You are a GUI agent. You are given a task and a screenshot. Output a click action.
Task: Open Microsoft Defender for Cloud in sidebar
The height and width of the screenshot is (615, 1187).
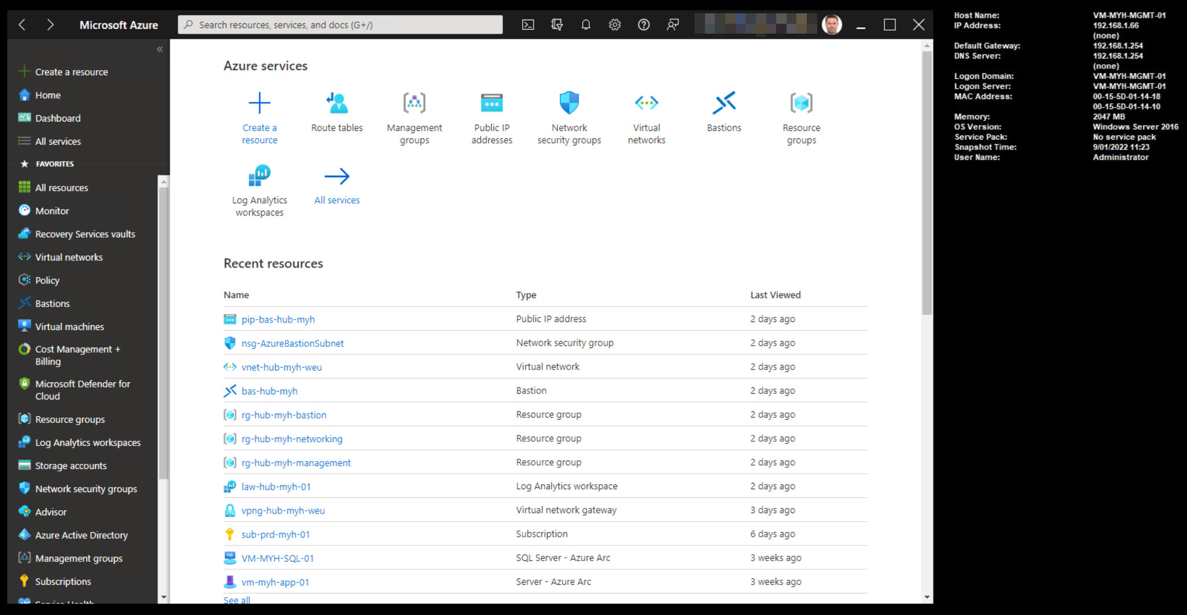83,390
